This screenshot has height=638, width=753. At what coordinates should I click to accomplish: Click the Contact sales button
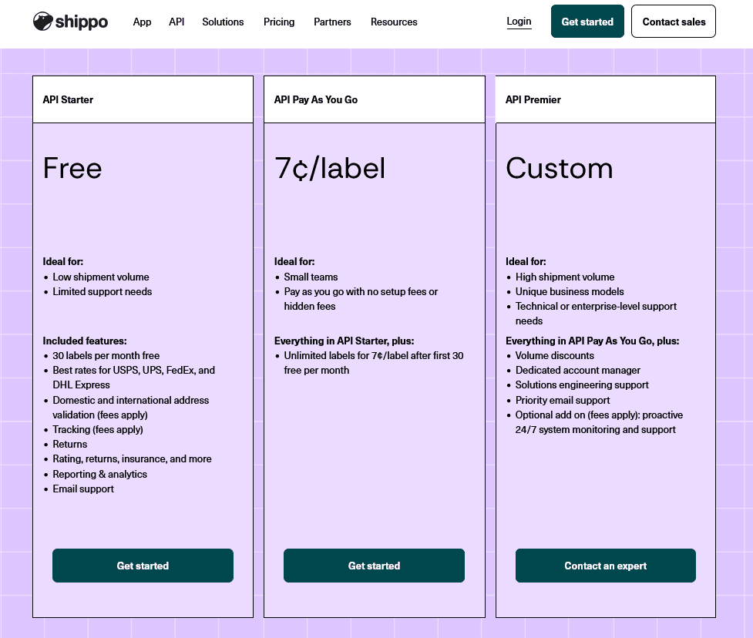(674, 22)
